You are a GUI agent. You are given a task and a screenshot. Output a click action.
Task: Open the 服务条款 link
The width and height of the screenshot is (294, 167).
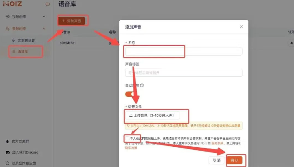(x=217, y=143)
